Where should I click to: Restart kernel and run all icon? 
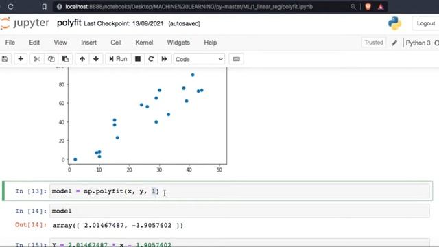click(x=165, y=59)
